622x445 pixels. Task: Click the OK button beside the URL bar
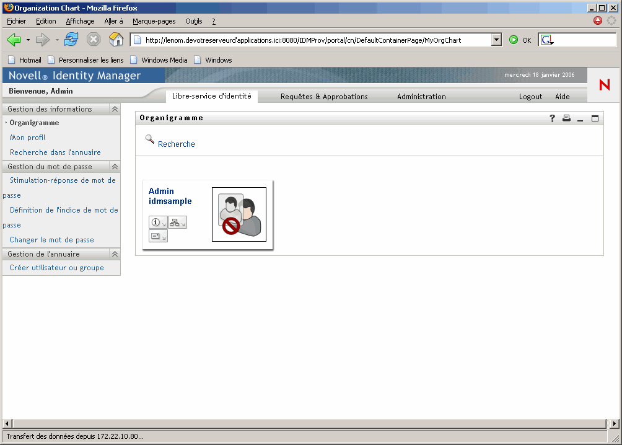[527, 40]
